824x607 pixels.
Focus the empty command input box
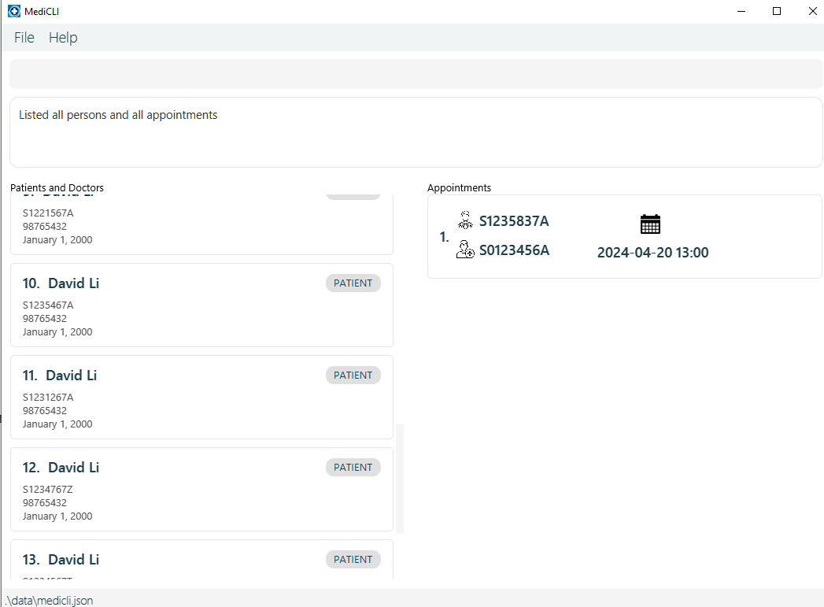click(x=416, y=74)
